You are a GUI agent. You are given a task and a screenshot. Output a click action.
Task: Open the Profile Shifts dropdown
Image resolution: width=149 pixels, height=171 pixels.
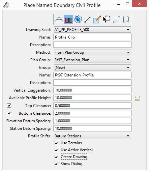(92, 136)
